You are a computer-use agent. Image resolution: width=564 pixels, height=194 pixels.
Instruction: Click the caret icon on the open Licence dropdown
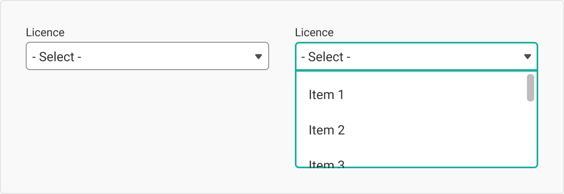tap(527, 56)
